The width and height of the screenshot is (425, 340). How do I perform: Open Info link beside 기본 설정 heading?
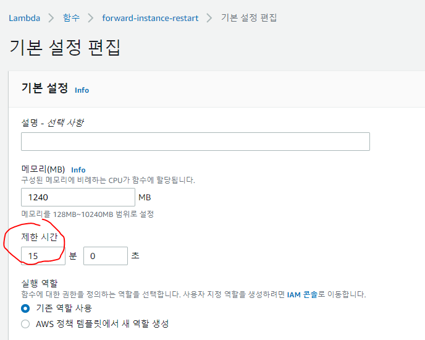(x=82, y=90)
